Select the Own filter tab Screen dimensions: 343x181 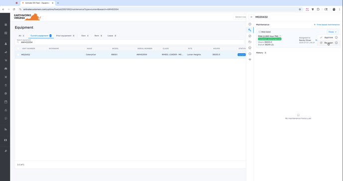pyautogui.click(x=85, y=35)
